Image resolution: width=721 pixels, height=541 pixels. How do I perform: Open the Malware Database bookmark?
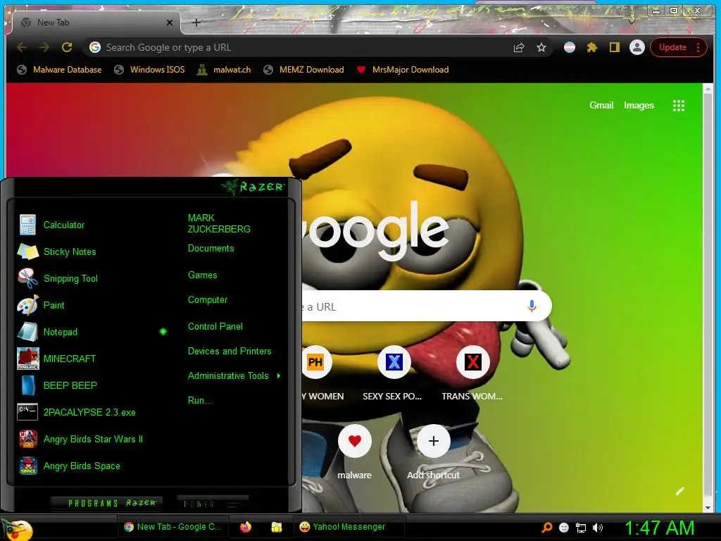pyautogui.click(x=59, y=70)
